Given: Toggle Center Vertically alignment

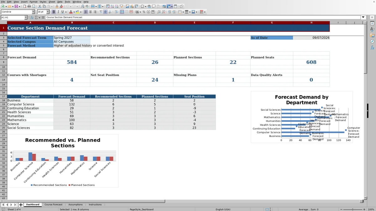Looking at the screenshot, I should click(x=105, y=12).
